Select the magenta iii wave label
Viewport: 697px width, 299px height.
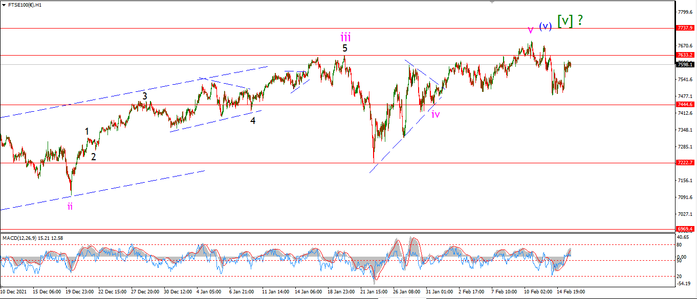pyautogui.click(x=345, y=37)
